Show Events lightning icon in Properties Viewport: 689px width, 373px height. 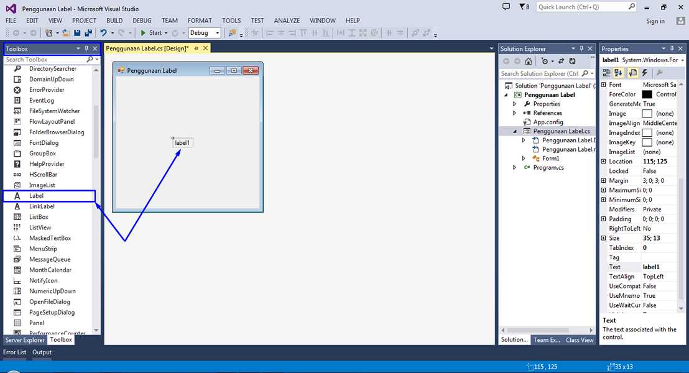[x=645, y=73]
